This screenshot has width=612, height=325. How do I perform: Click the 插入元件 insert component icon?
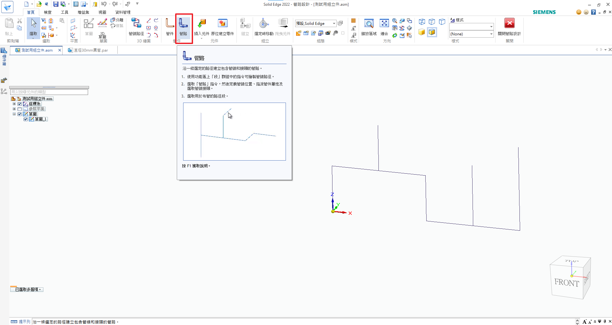202,24
